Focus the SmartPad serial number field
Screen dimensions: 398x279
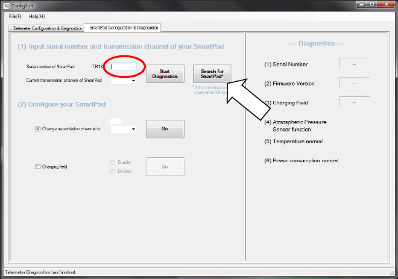(124, 67)
